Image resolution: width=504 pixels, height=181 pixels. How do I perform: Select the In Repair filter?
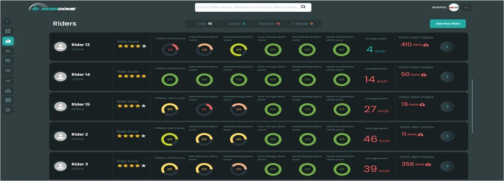coord(302,24)
